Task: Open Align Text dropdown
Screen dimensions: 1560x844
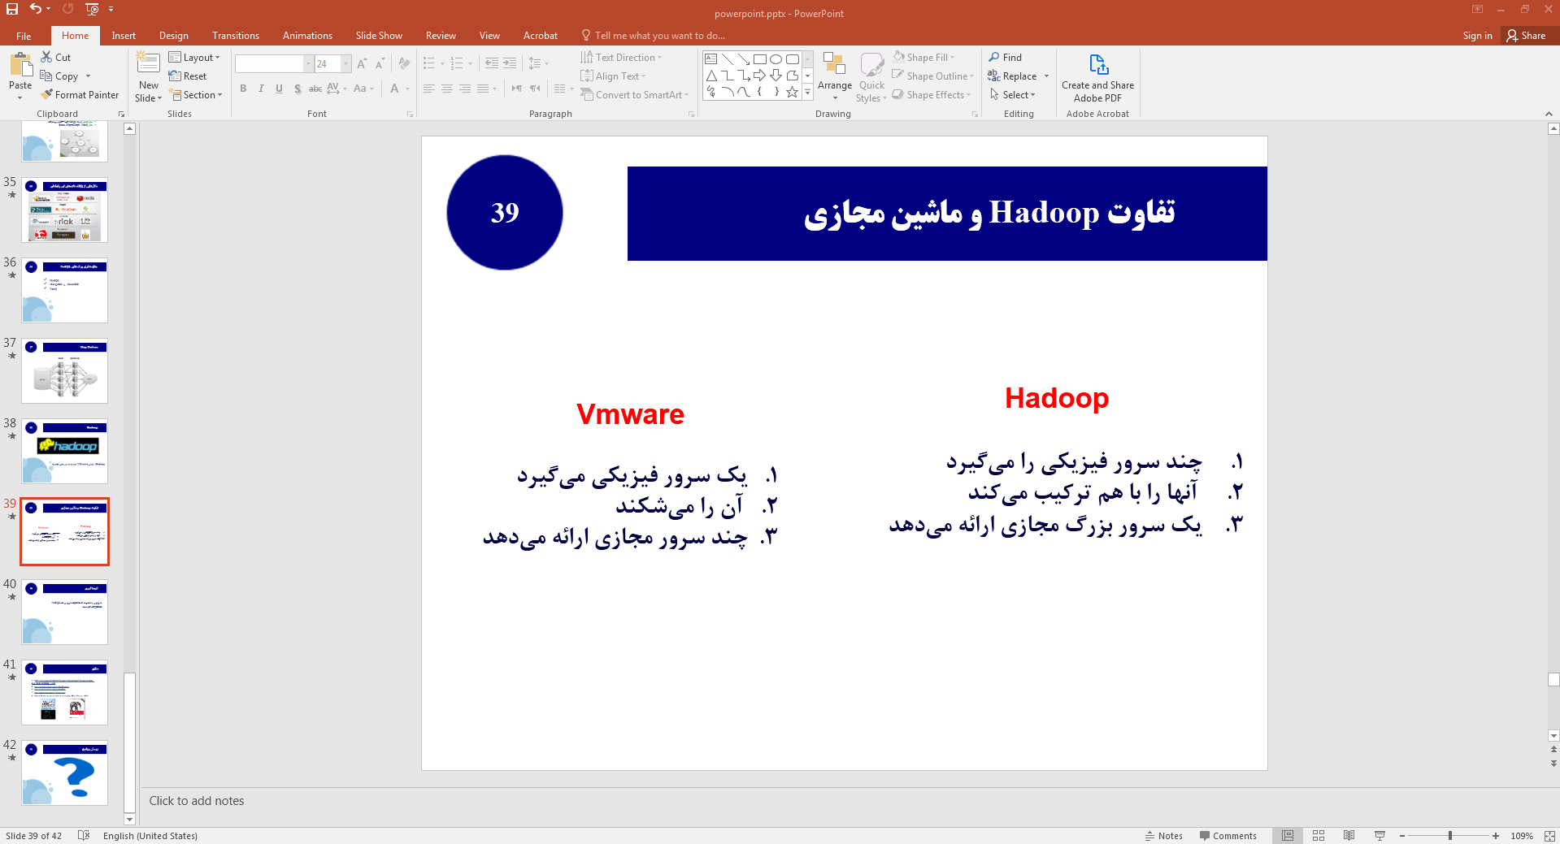Action: pyautogui.click(x=613, y=76)
